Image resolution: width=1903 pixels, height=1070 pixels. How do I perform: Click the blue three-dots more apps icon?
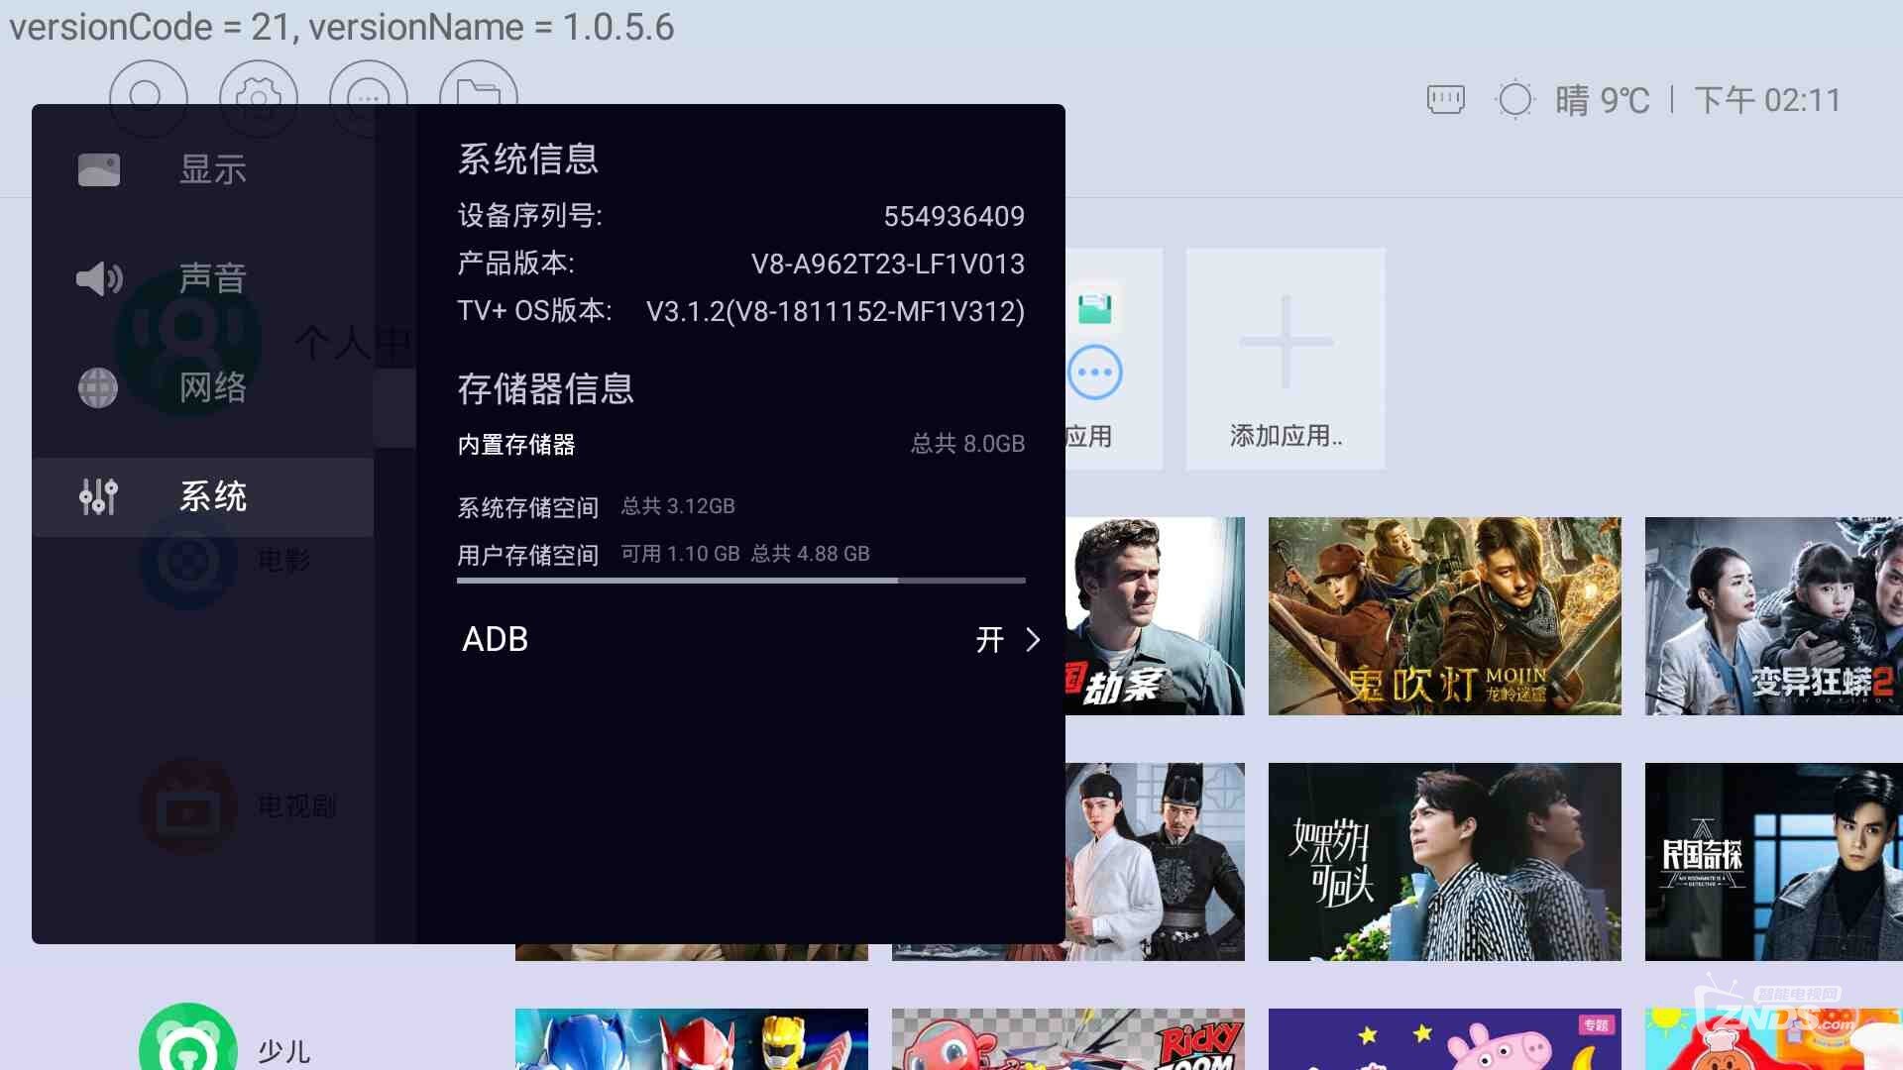pos(1094,373)
